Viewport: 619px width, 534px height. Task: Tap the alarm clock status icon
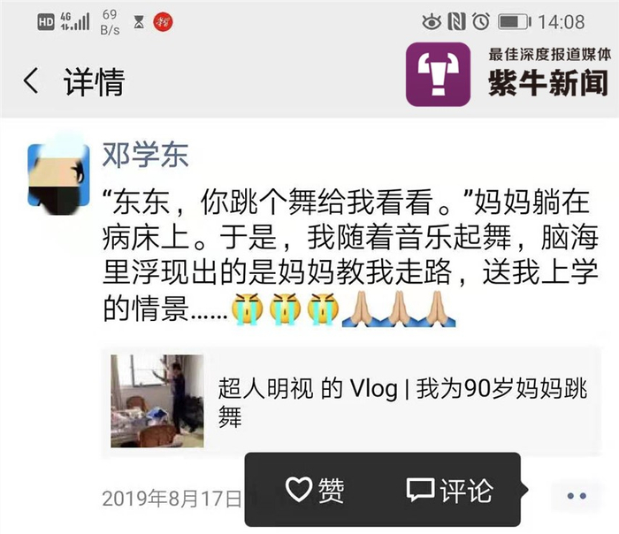pos(481,21)
